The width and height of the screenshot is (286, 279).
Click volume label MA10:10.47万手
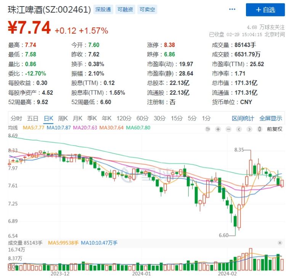[99, 243]
